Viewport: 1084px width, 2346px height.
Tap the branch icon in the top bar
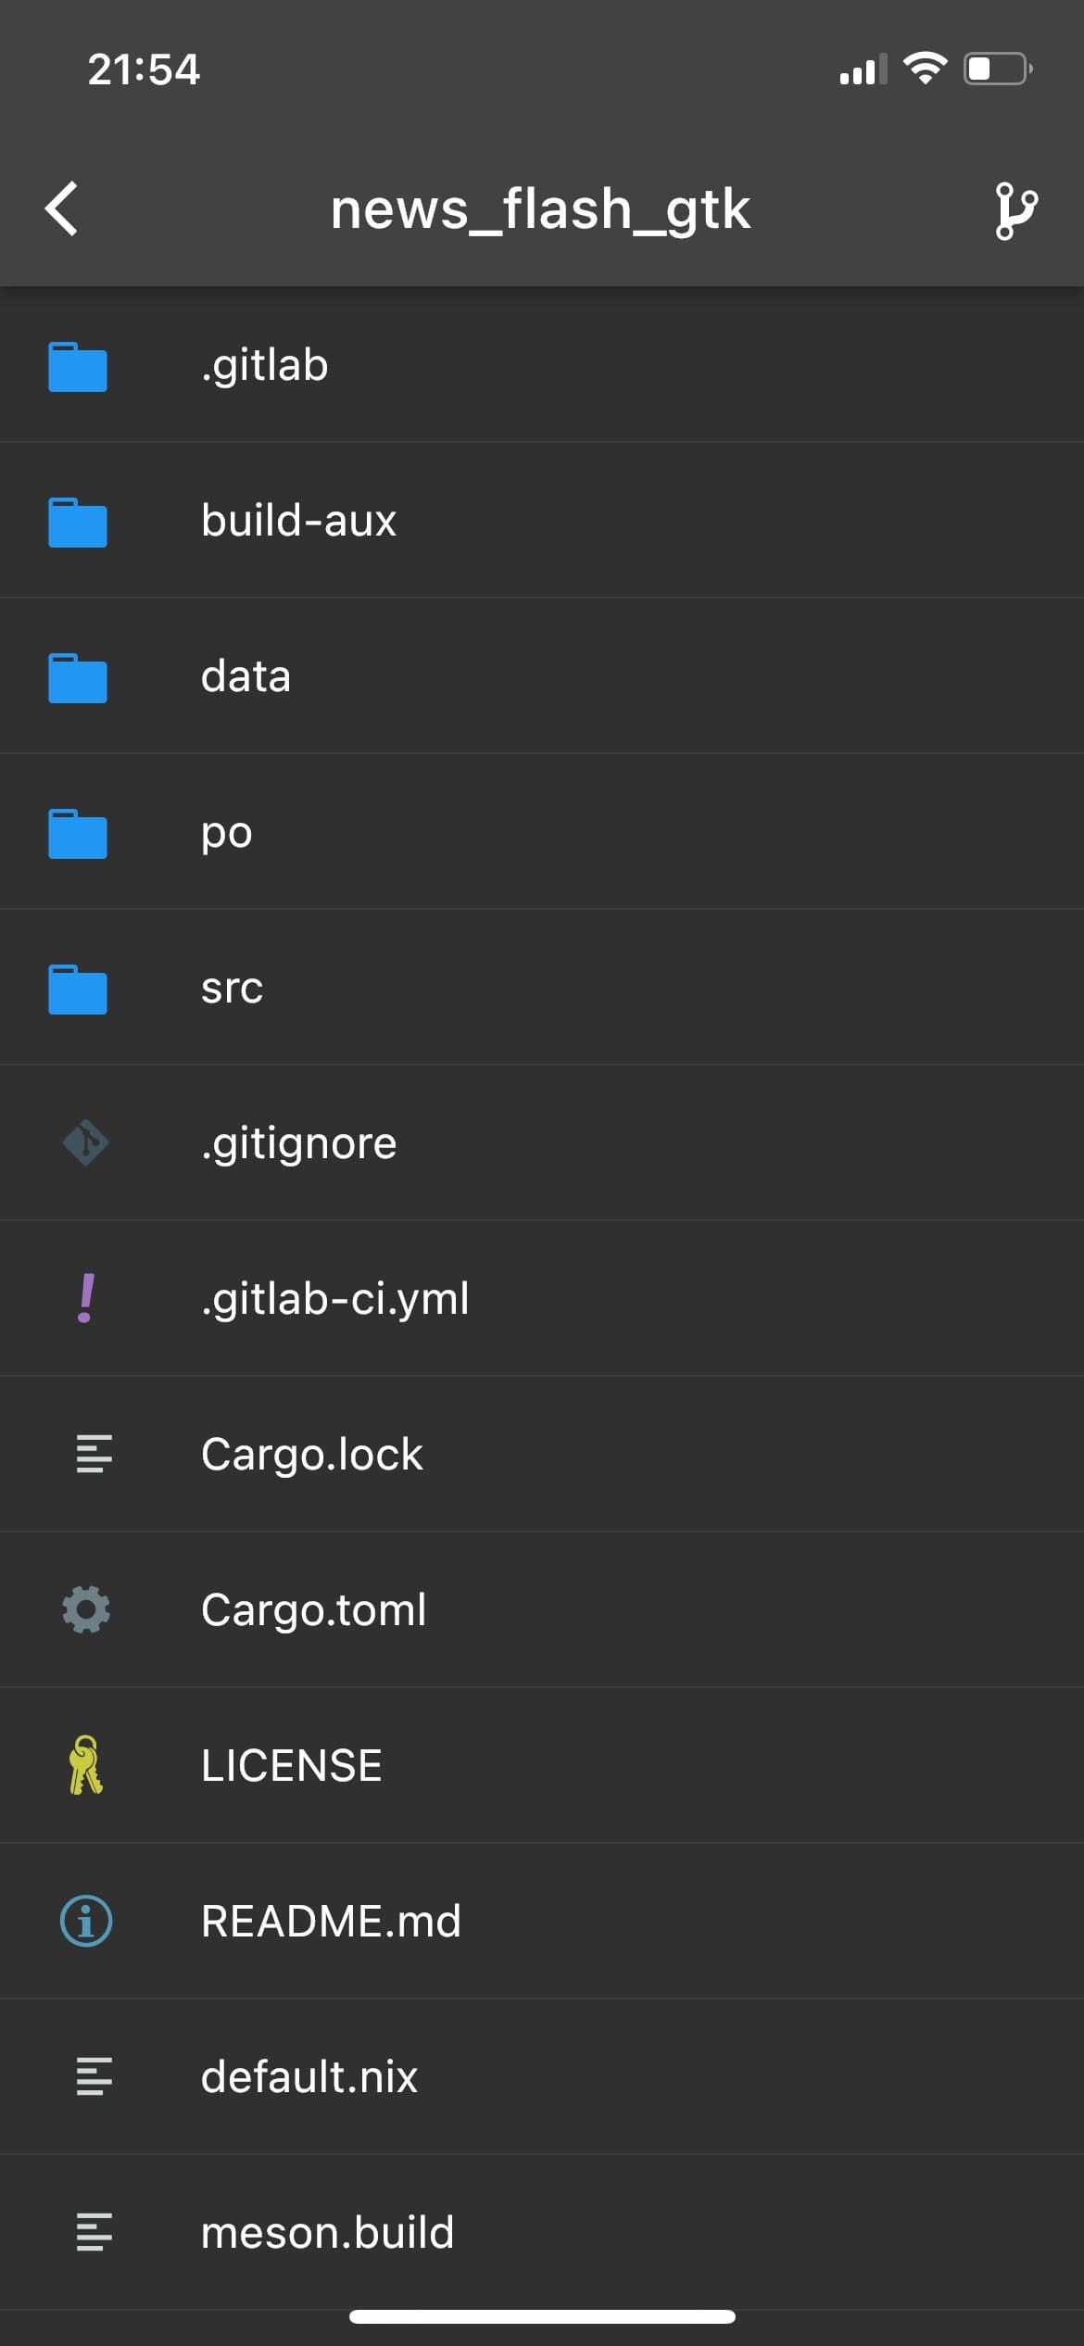pos(1015,208)
